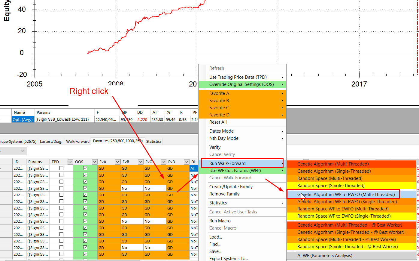Viewport: 419px width, 261px height.
Task: Open the Walk-Forward tab
Action: pyautogui.click(x=78, y=141)
